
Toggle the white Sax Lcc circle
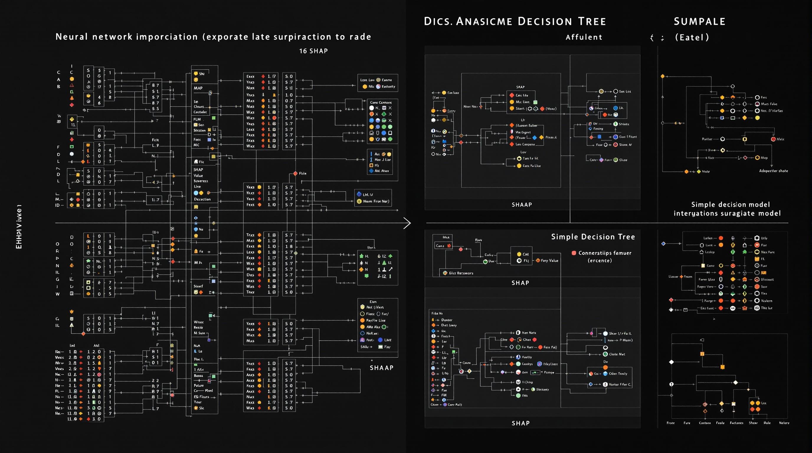coord(615,91)
